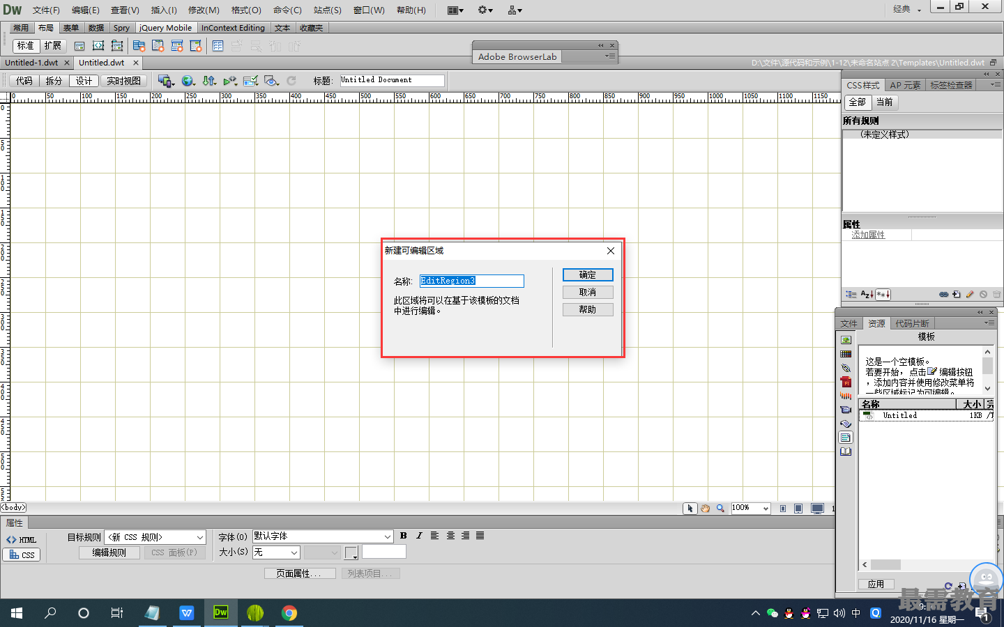
Task: Click 帮助 in the dialog
Action: point(588,309)
